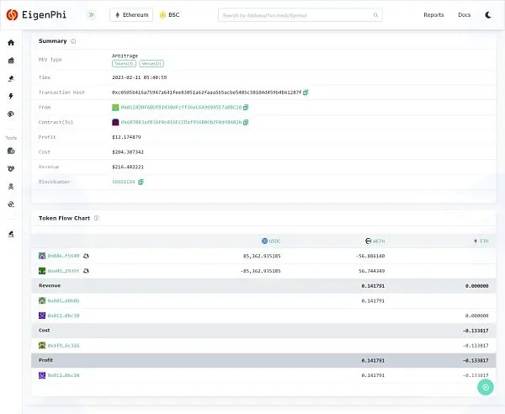This screenshot has width=505, height=414.
Task: Click the search magnifier icon
Action: [x=375, y=15]
